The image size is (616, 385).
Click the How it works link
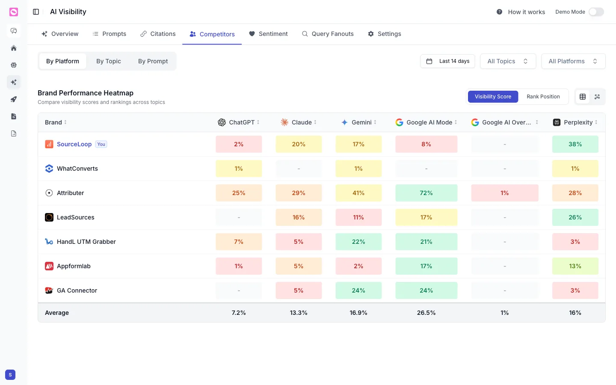[x=527, y=12]
